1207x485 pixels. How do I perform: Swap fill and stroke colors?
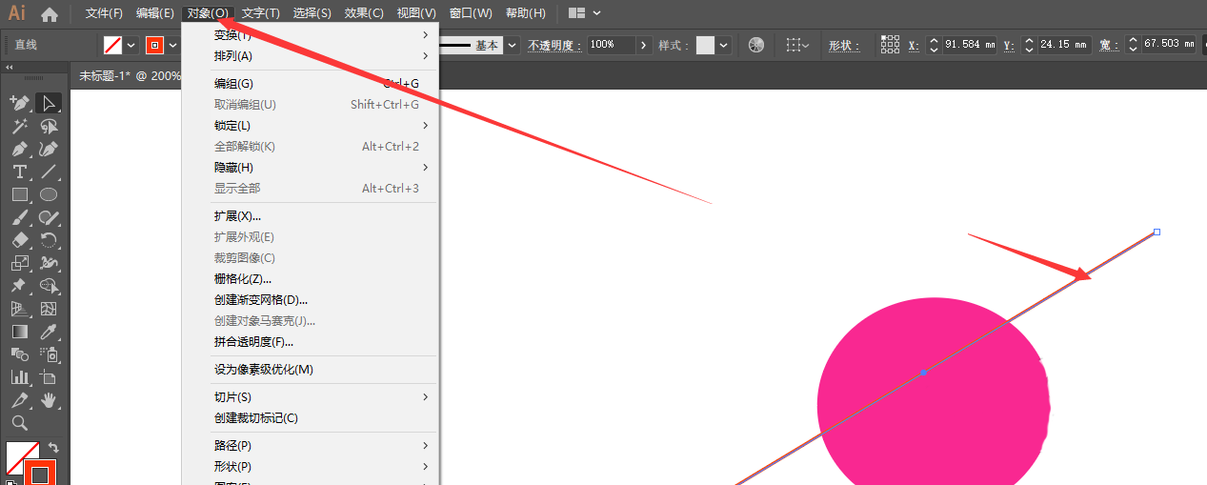point(54,447)
